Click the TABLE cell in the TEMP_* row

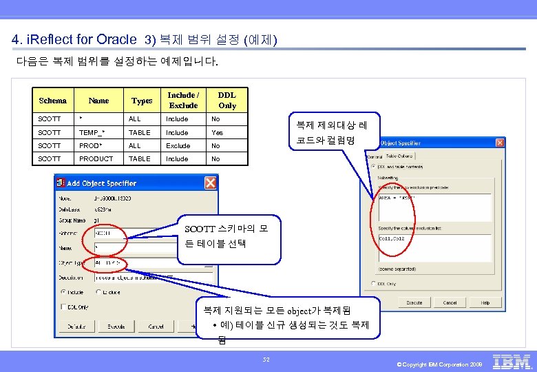(142, 132)
